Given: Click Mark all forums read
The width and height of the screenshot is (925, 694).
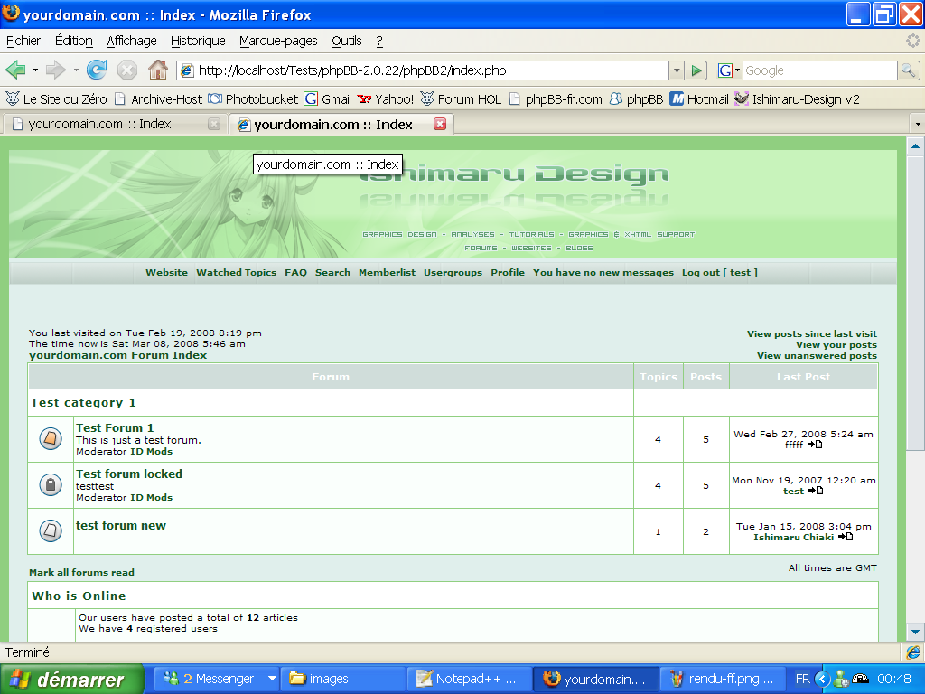Looking at the screenshot, I should (81, 572).
